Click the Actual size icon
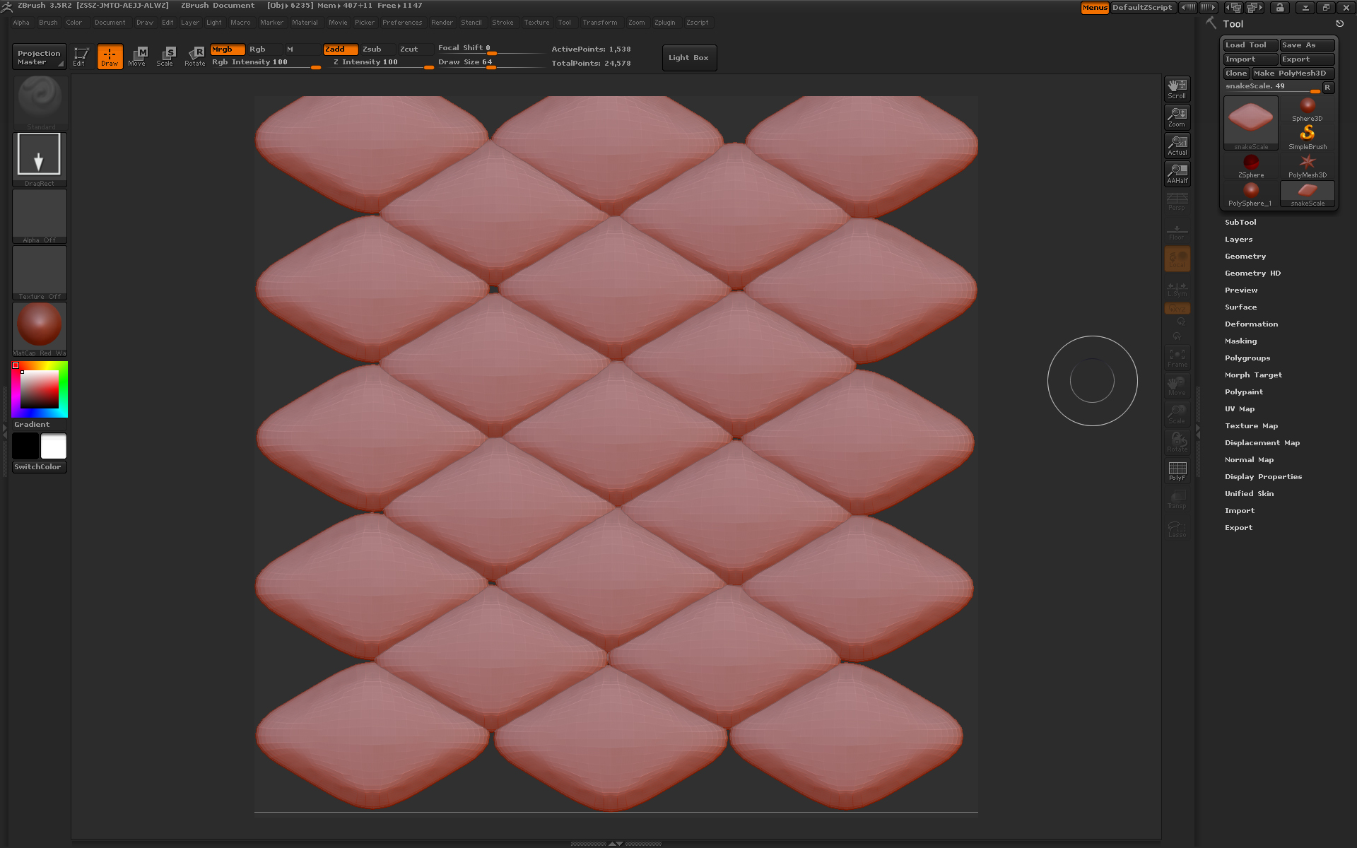Image resolution: width=1357 pixels, height=848 pixels. point(1177,145)
